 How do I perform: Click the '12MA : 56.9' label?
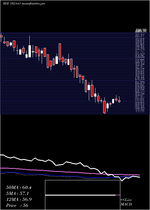(x=19, y=199)
